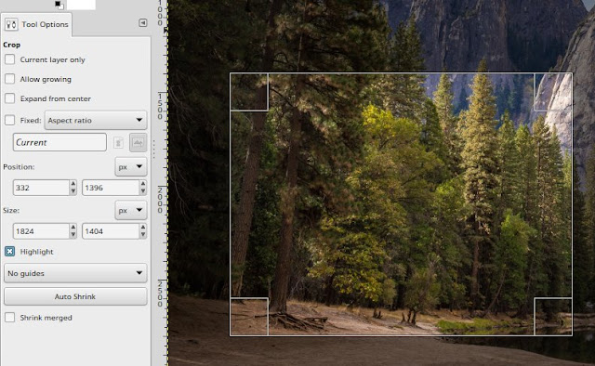Screen dimensions: 595x366
Task: Open the Position units dropdown
Action: 130,166
